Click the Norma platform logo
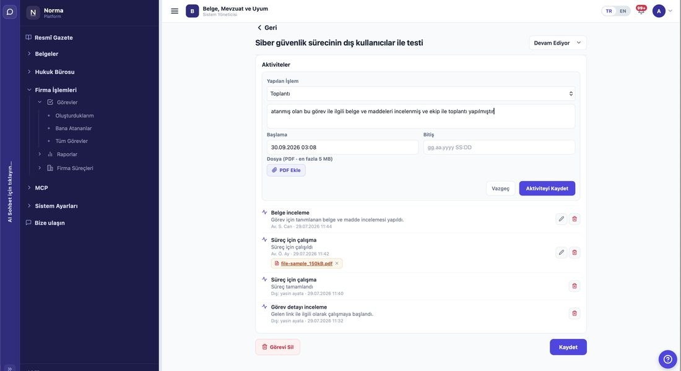Screen dimensions: 681x371 coord(33,12)
